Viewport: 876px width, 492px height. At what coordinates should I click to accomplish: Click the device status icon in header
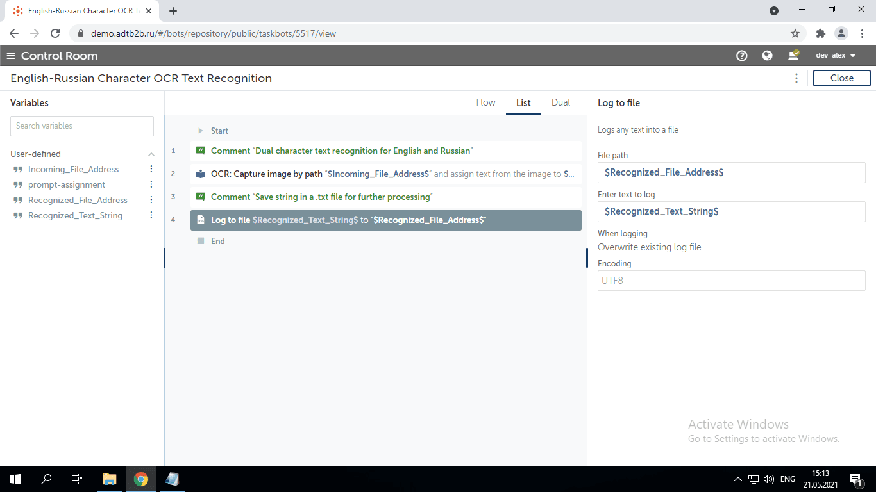click(x=793, y=55)
